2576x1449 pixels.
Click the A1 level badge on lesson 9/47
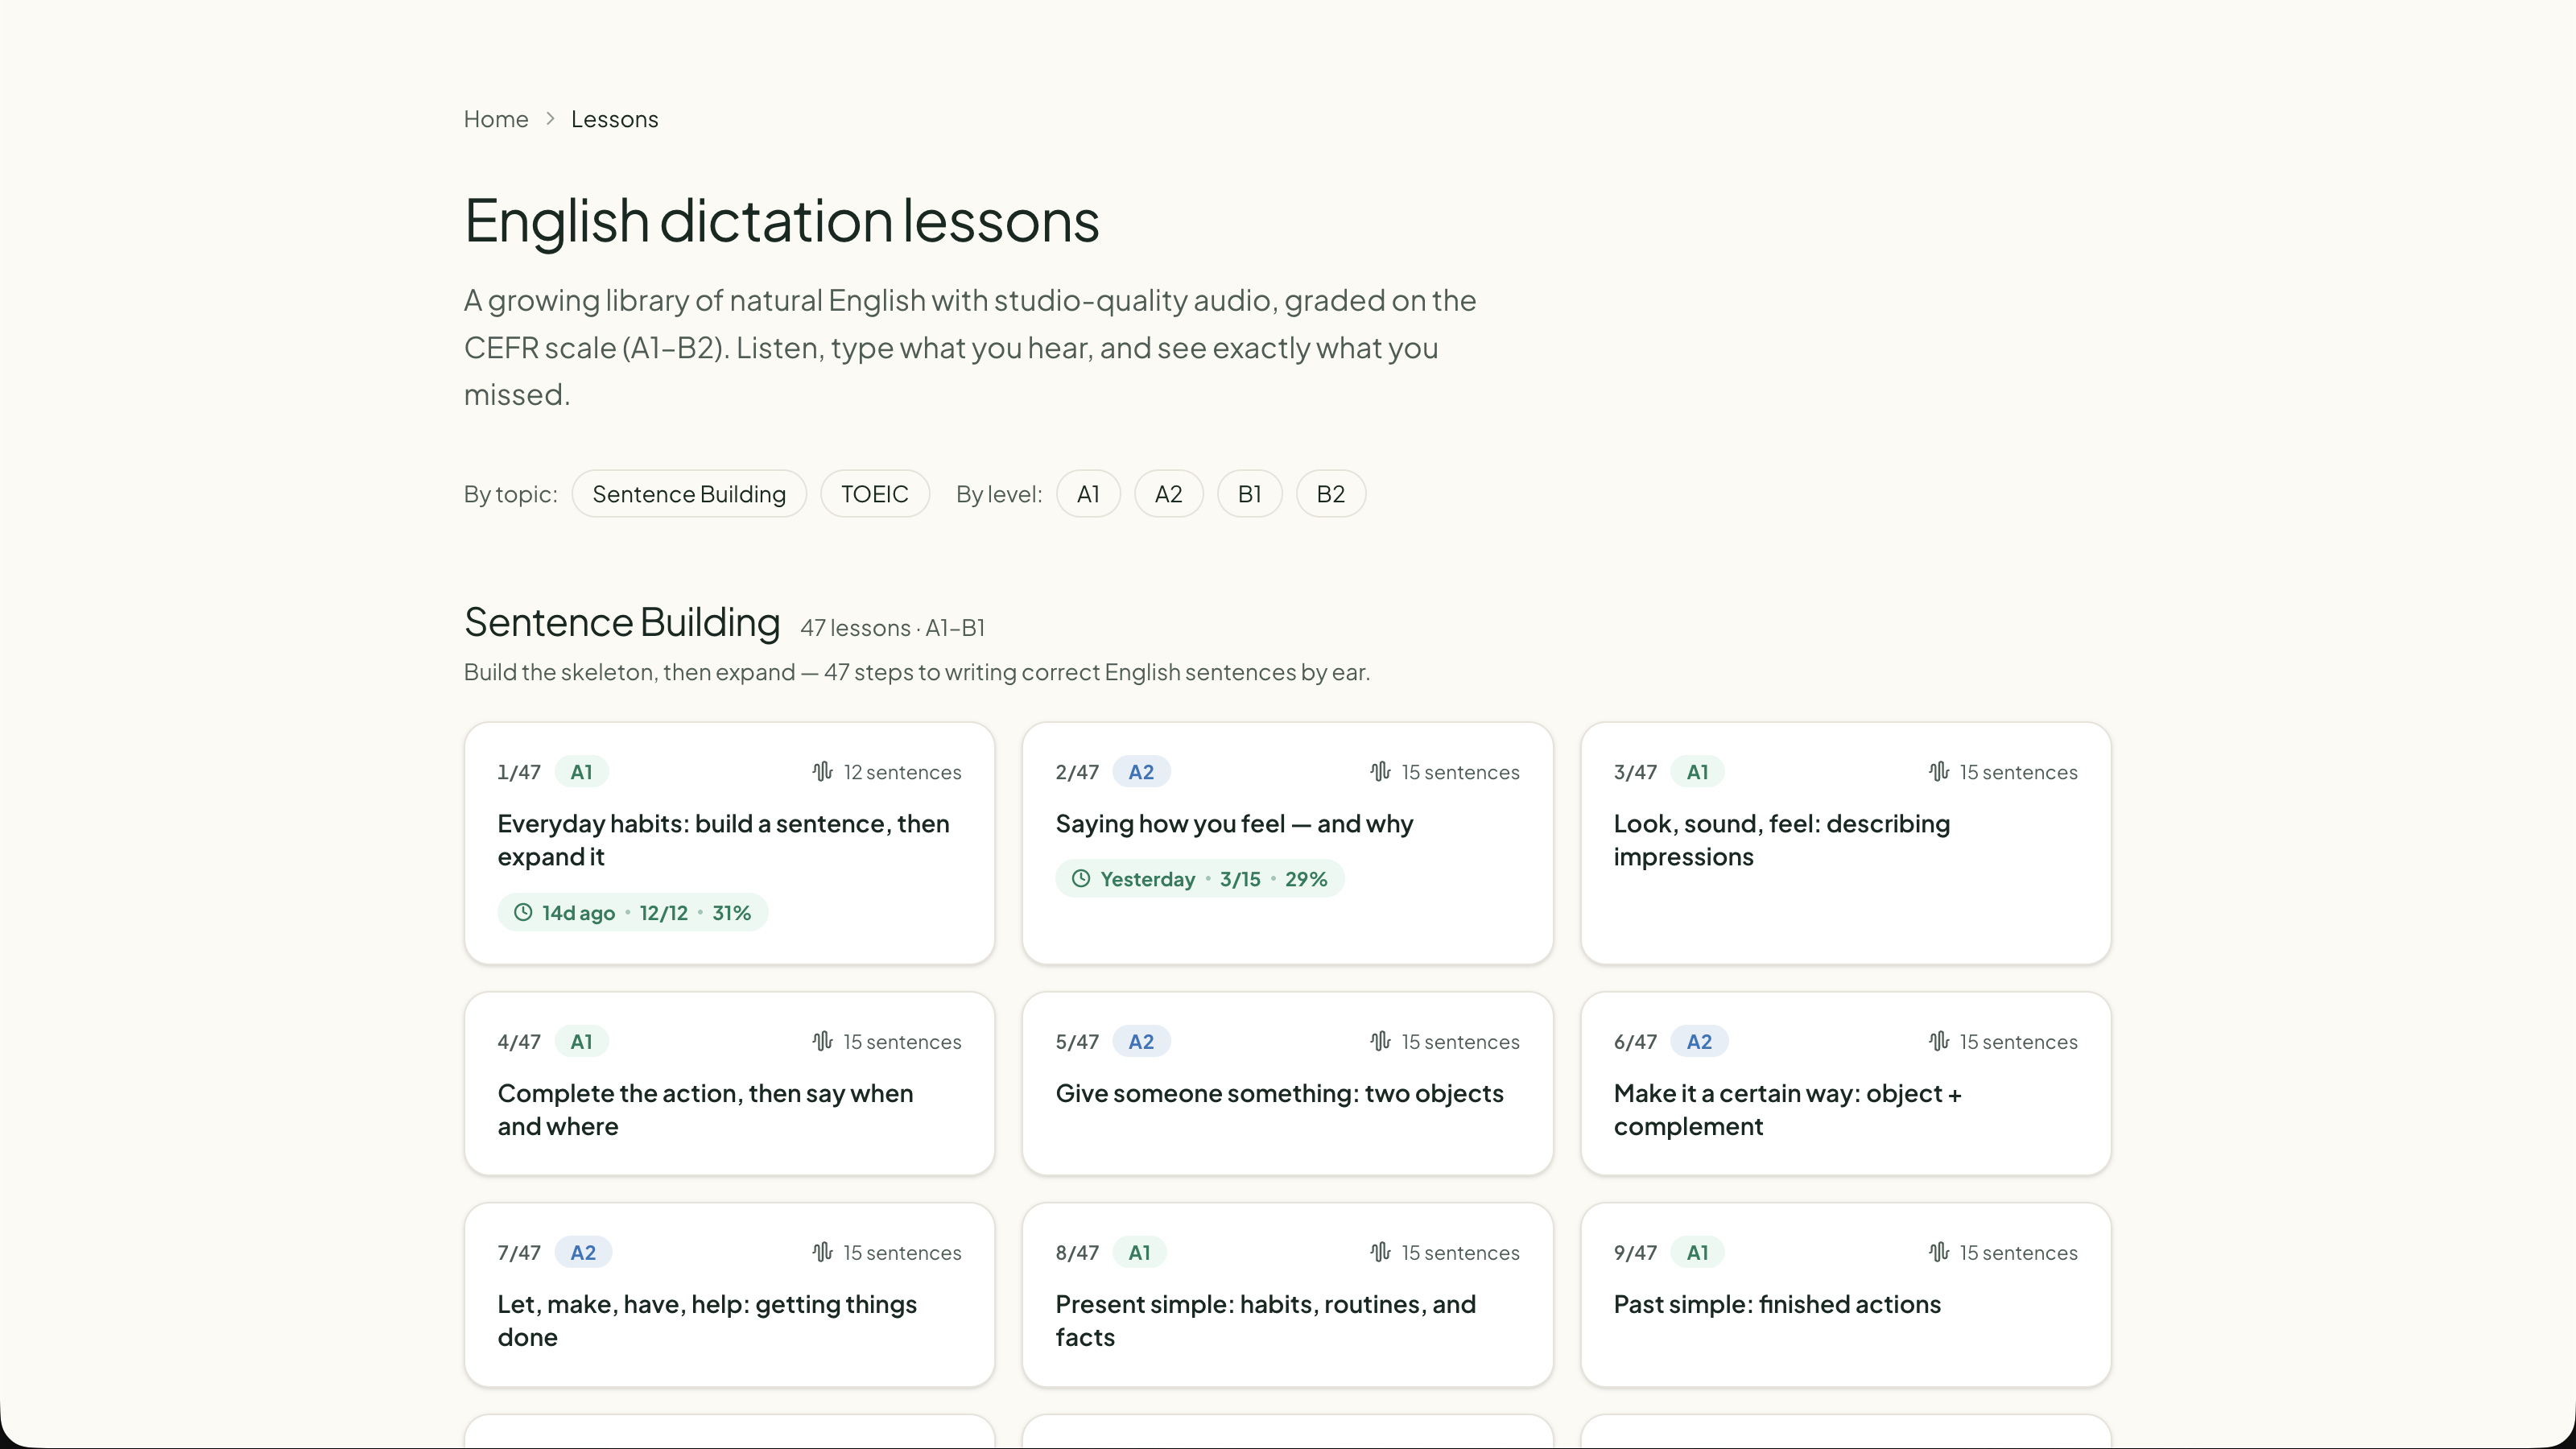[x=1697, y=1252]
